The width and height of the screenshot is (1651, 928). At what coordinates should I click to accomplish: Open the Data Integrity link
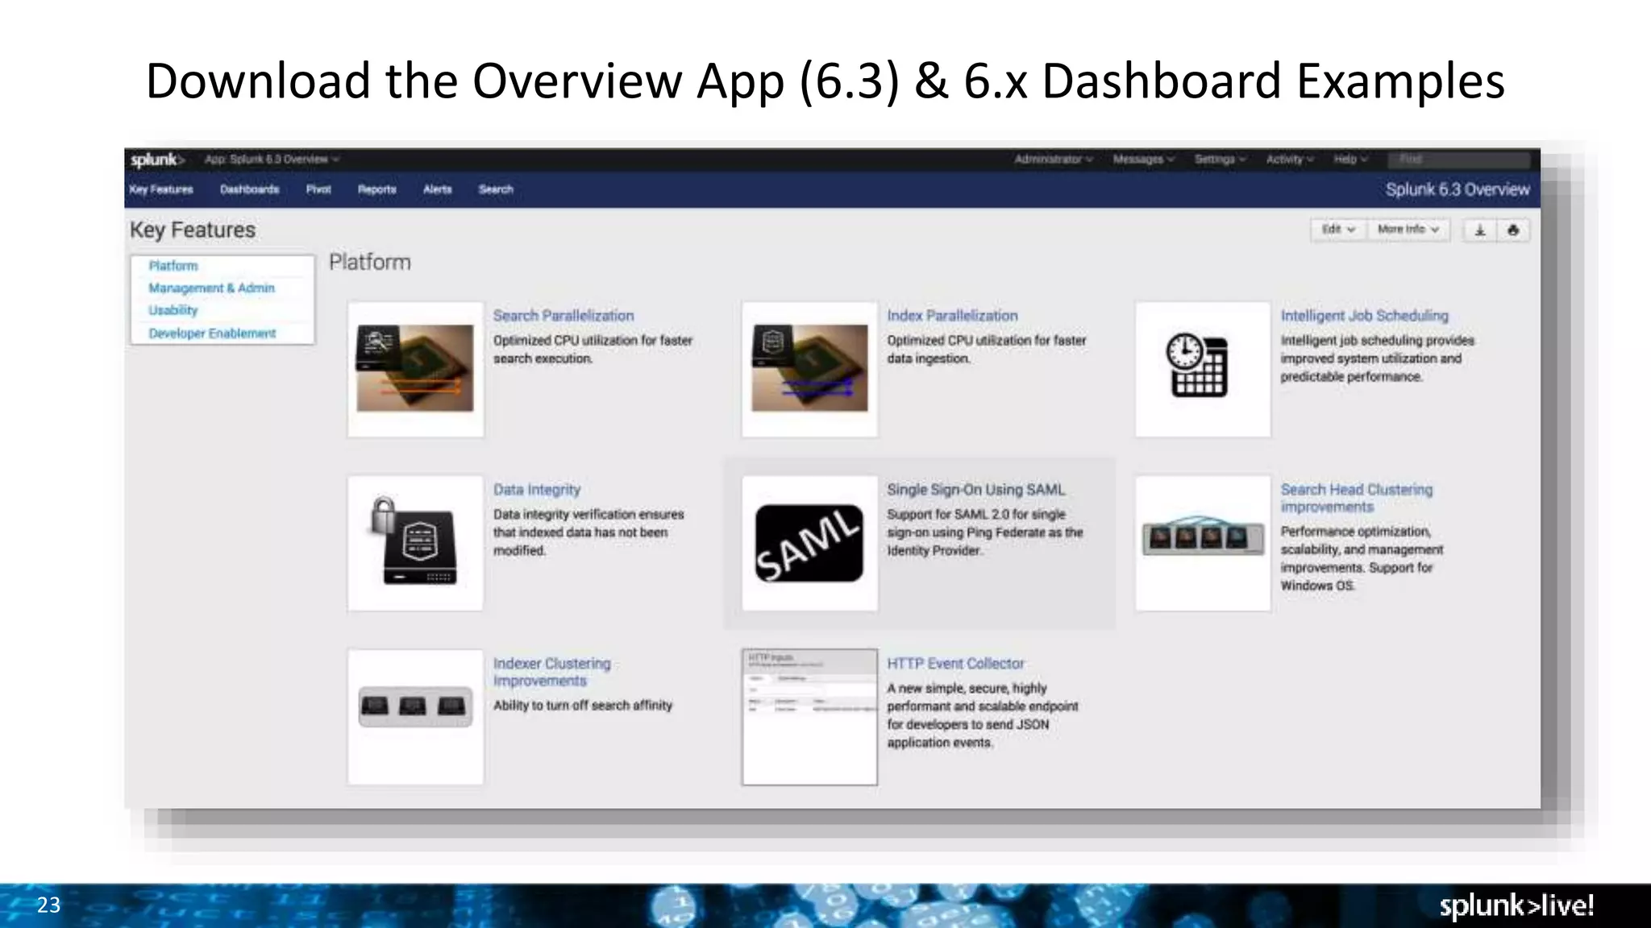click(537, 490)
